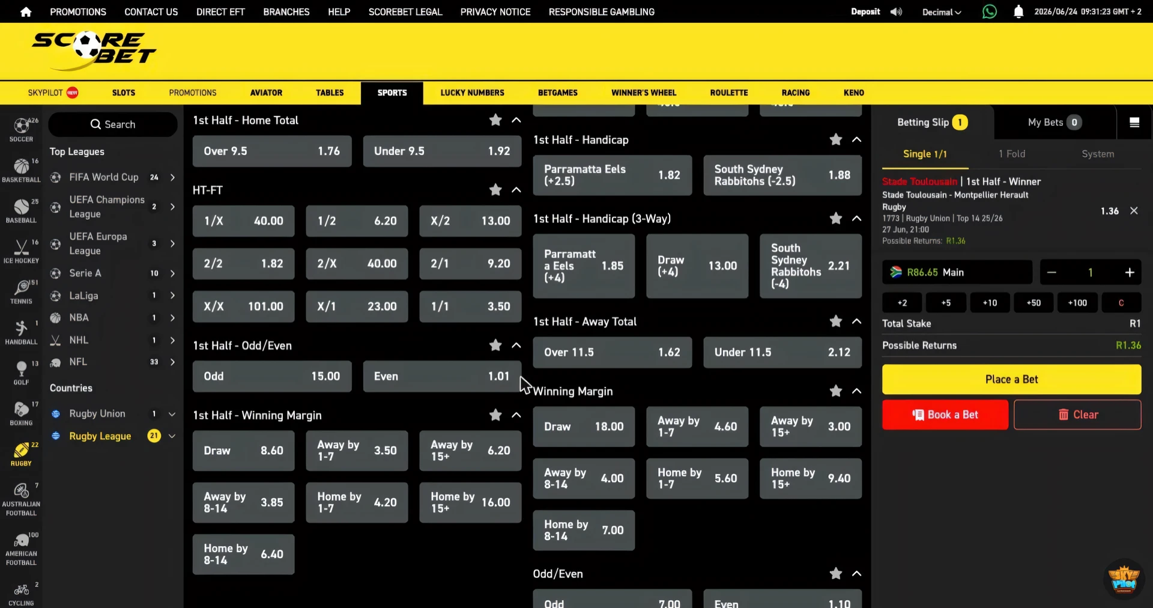Viewport: 1153px width, 608px height.
Task: Favorite the 1st Half - Home Total market
Action: tap(495, 120)
